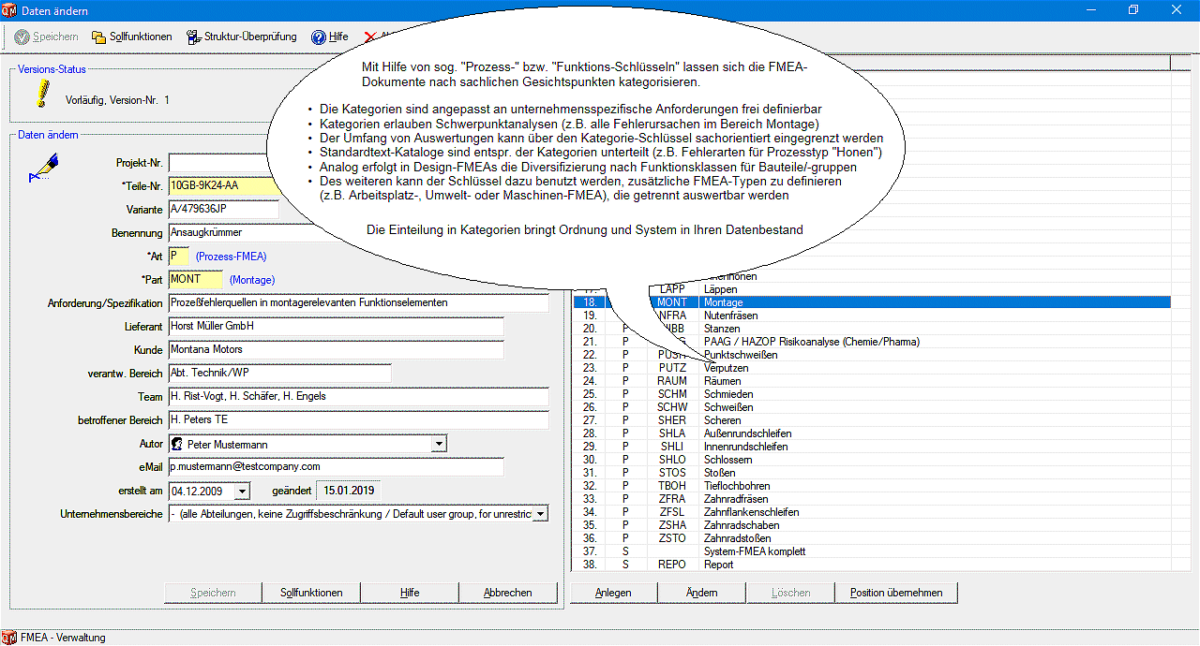Viewport: 1200px width, 646px height.
Task: Click the Abbrechen button
Action: point(508,593)
